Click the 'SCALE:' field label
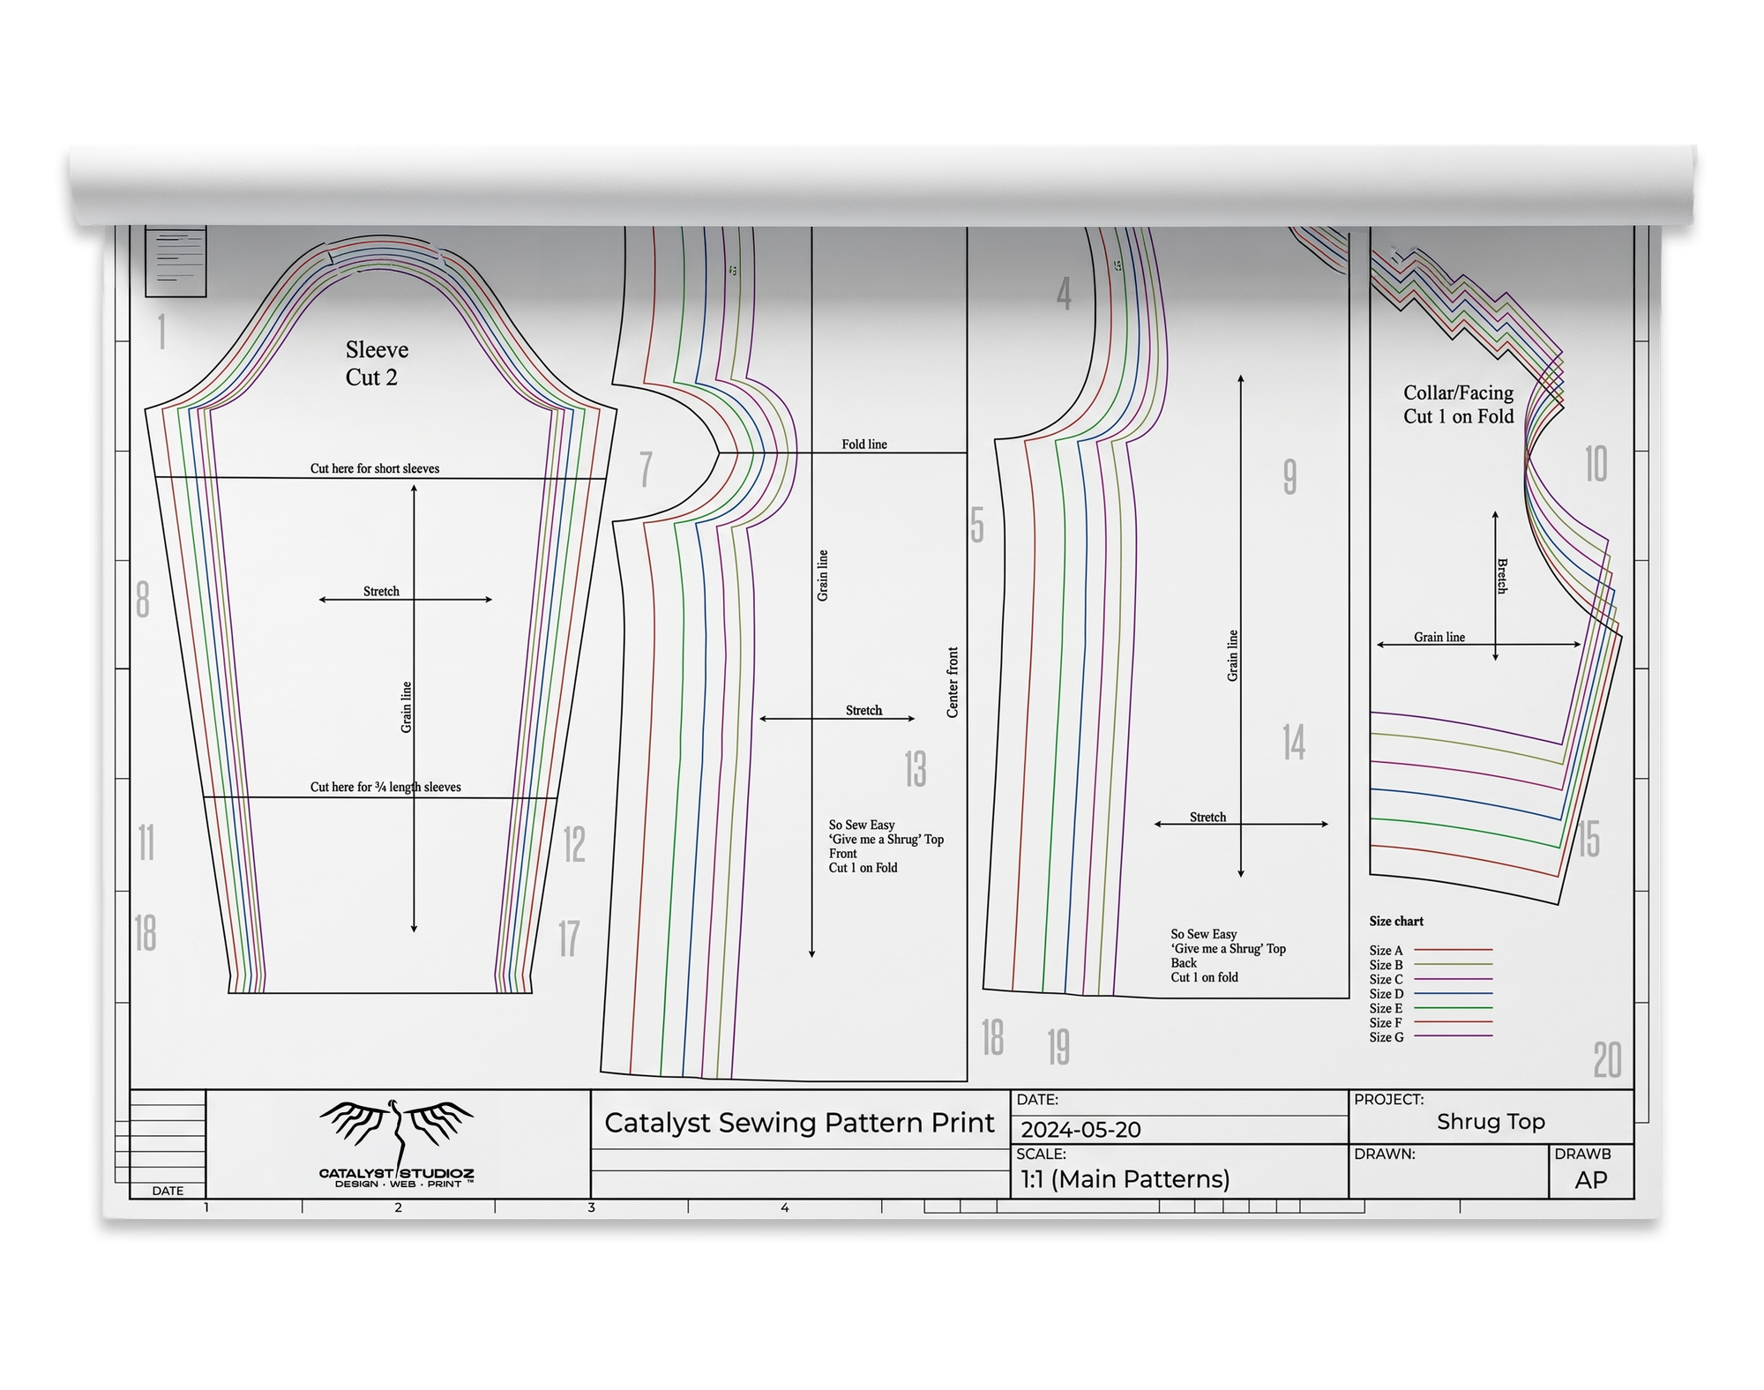The height and width of the screenshot is (1390, 1764). 1041,1154
